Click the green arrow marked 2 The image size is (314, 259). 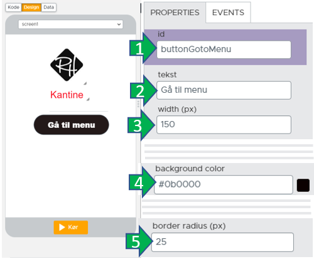click(x=144, y=91)
